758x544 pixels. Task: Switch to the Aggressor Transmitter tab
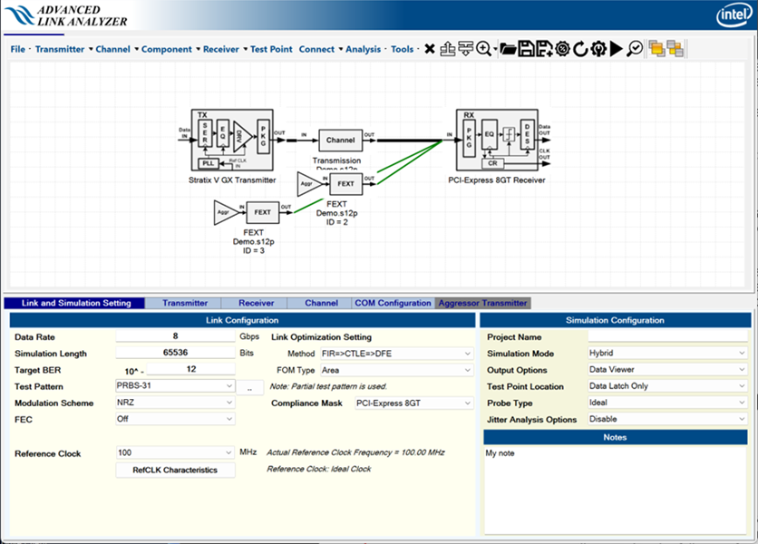pos(481,303)
